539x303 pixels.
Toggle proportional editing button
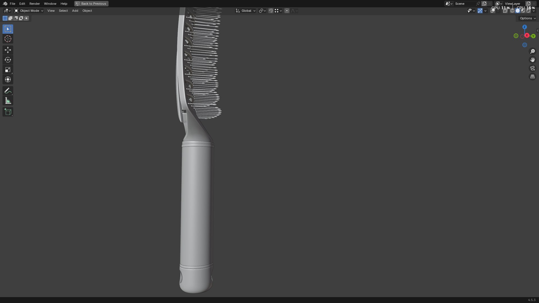(287, 11)
